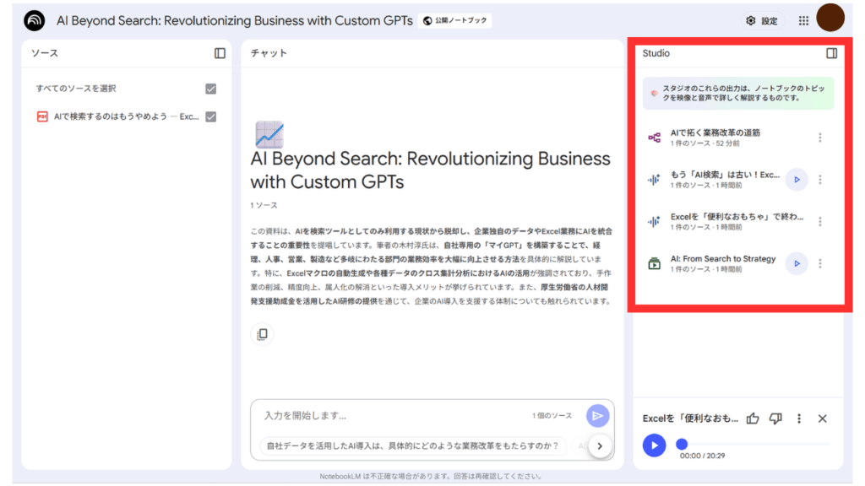Viewport: 865px width, 486px height.
Task: Open the settings gear (設定)
Action: point(750,21)
